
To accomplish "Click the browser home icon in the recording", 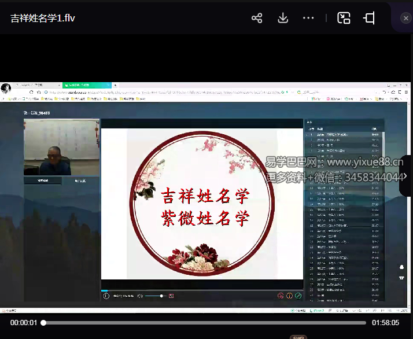I will 39,92.
